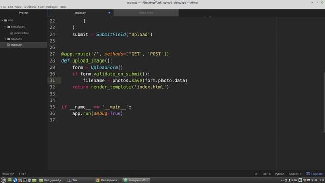Open index.html from the project tree
The image size is (325, 183).
21,33
